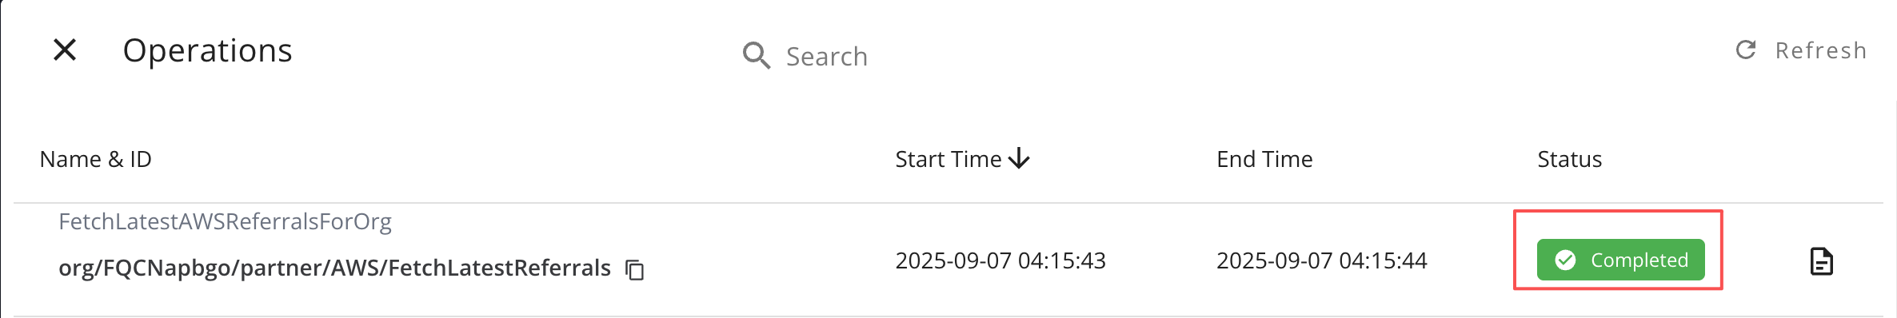Click the green Completed status badge

tap(1621, 260)
